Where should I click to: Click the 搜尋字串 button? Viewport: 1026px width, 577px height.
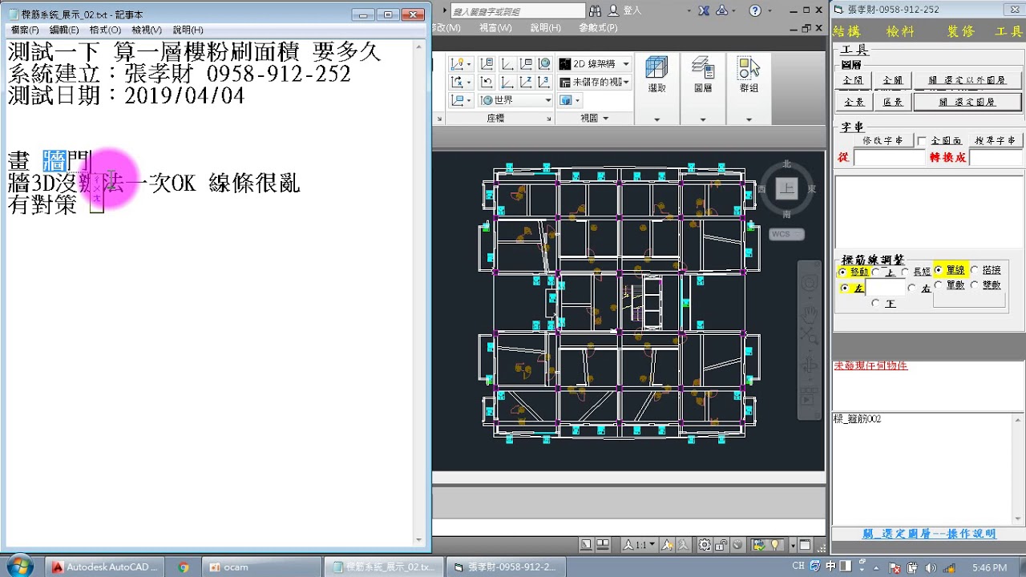tap(995, 141)
